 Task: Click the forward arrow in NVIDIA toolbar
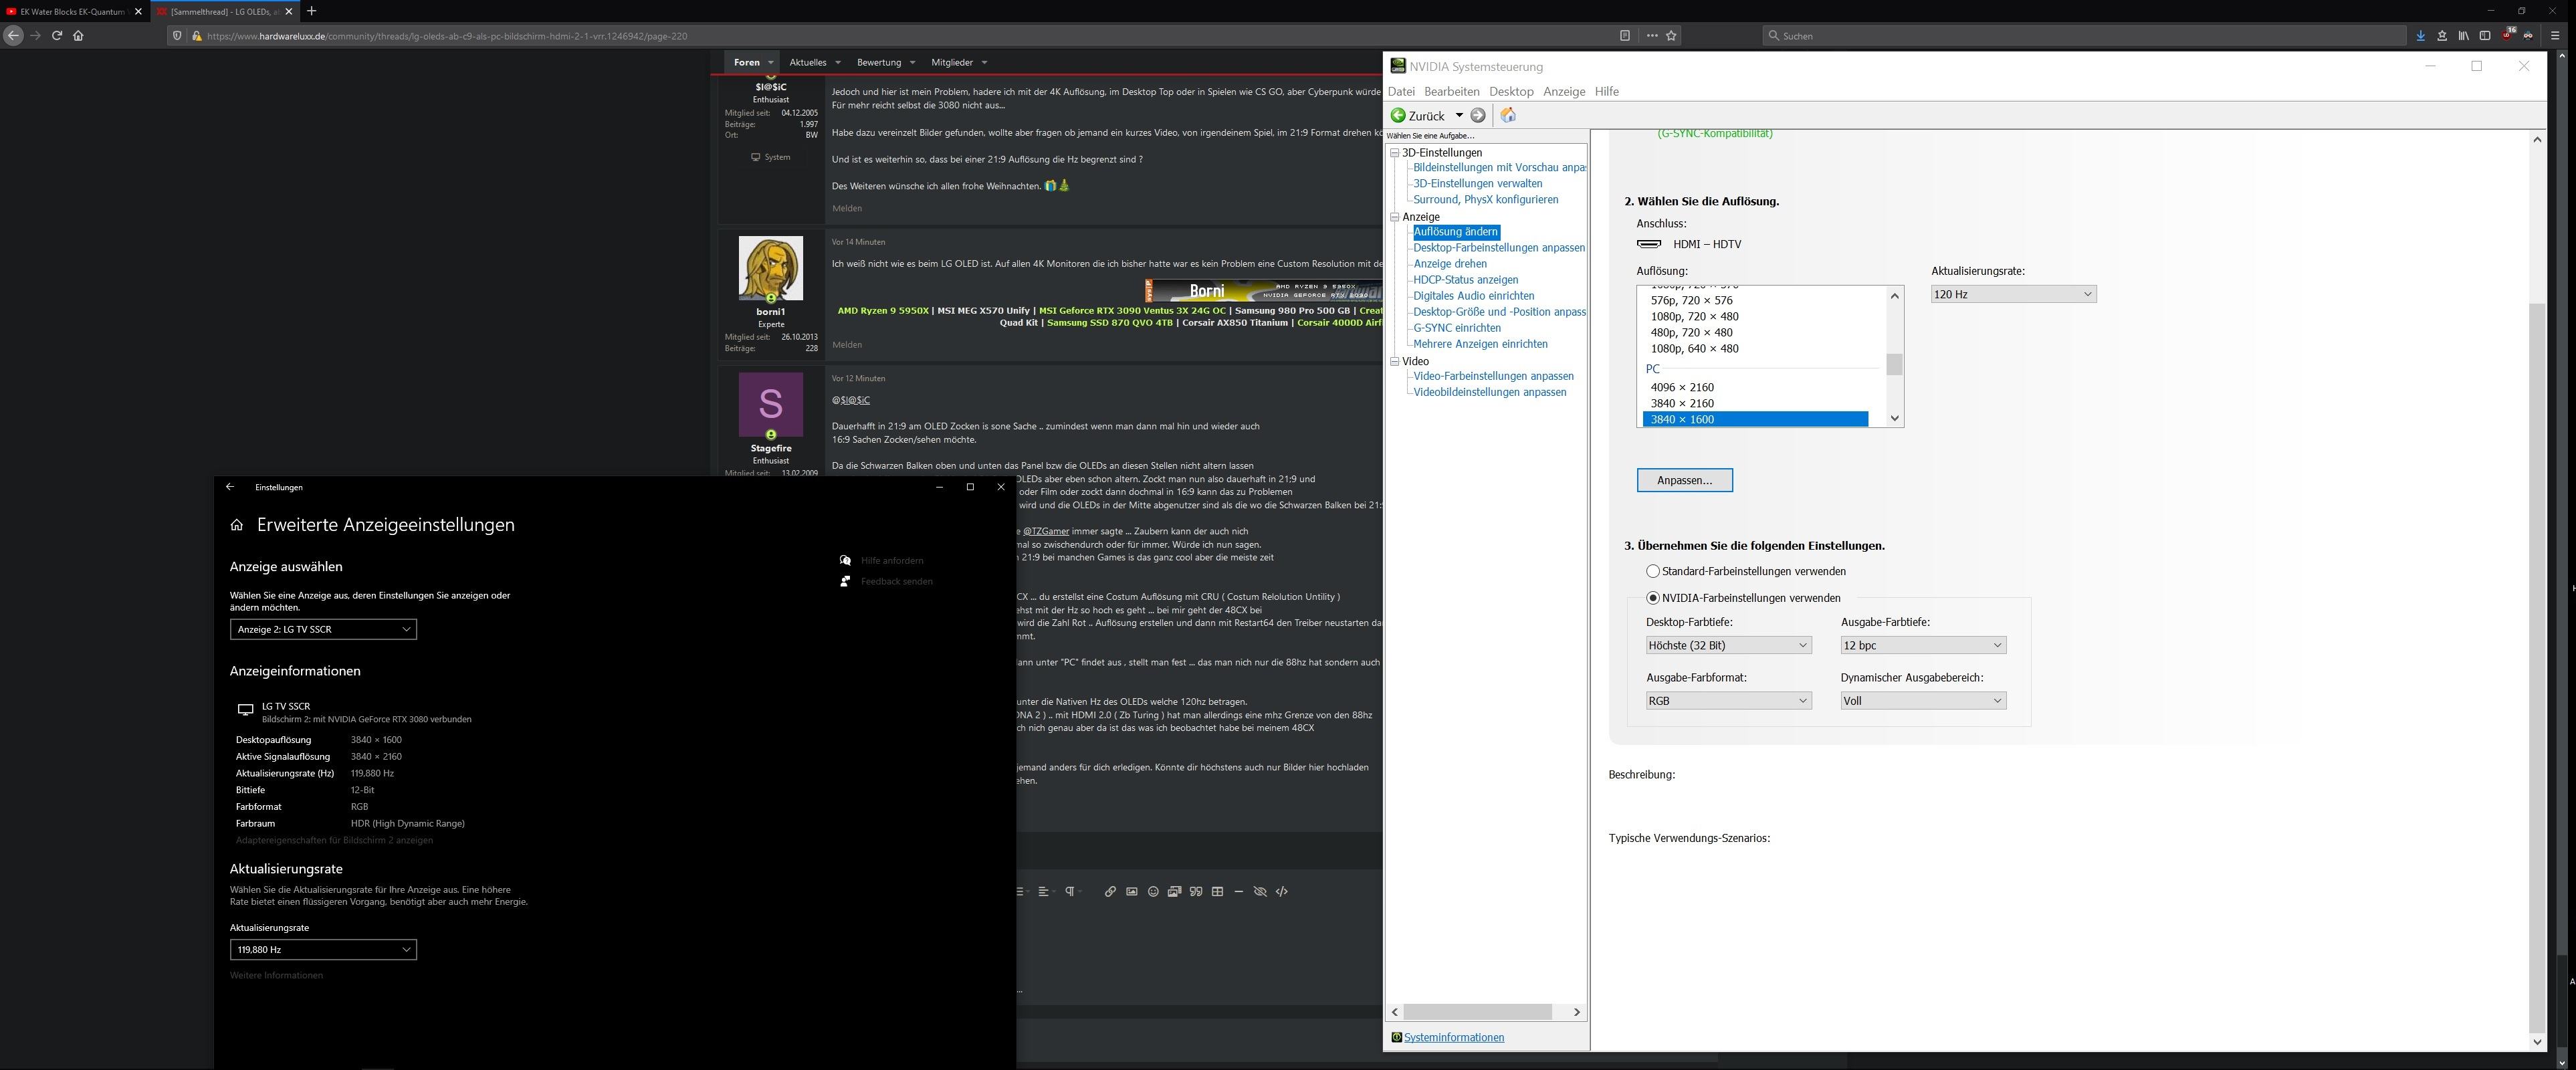tap(1478, 115)
